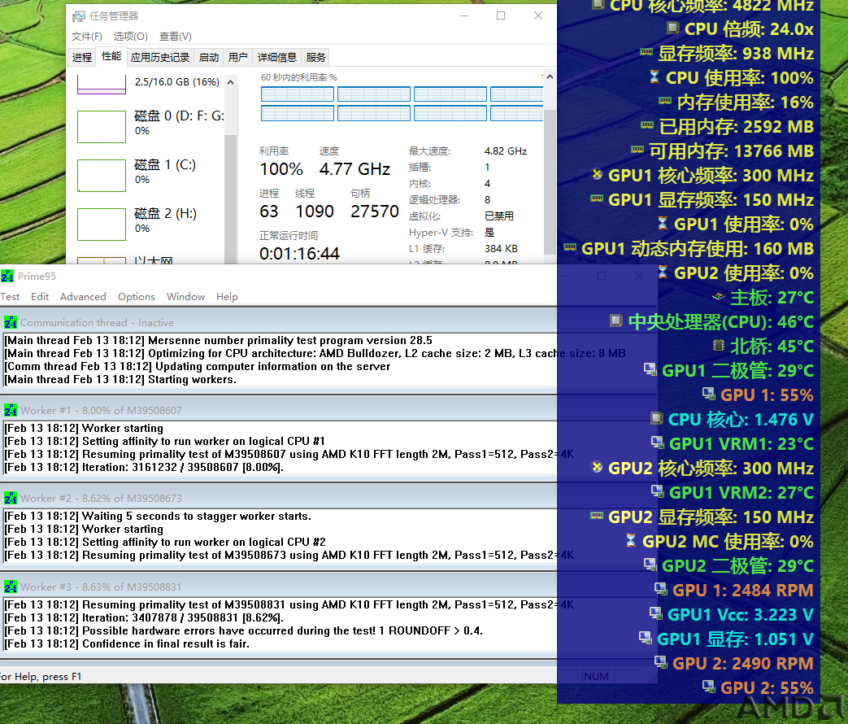Click the monitor icon beside GPU1 VRM1: 23°C

(657, 443)
